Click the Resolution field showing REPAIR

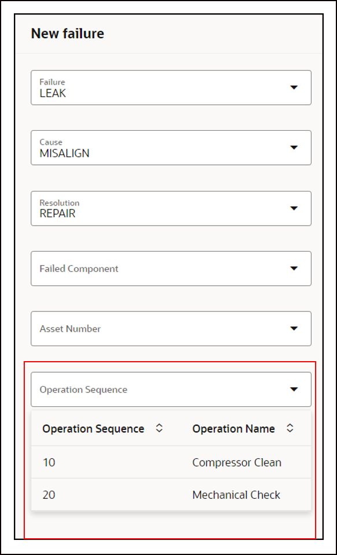(171, 208)
